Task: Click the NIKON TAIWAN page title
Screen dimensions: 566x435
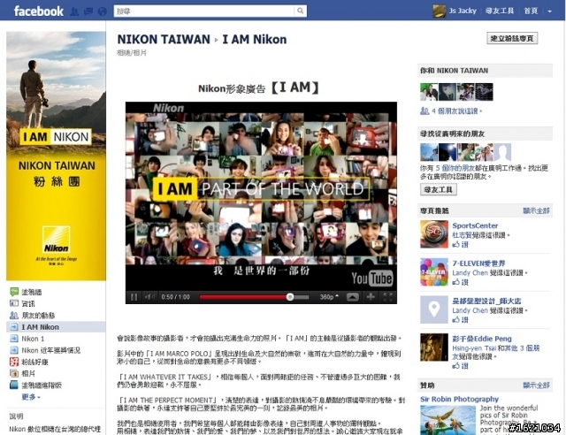Action: [x=164, y=39]
